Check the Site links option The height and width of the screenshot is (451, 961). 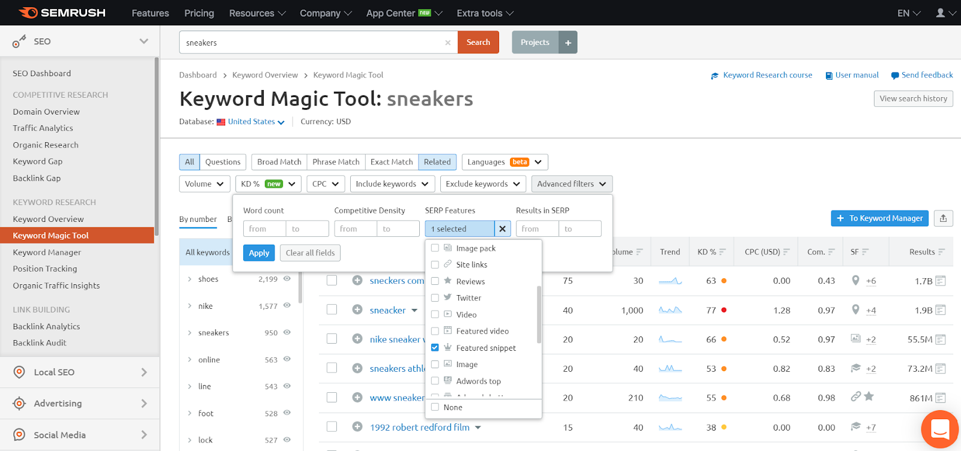coord(435,264)
